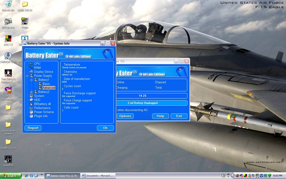Click the Plugin Info icon in the tree

tap(31, 116)
